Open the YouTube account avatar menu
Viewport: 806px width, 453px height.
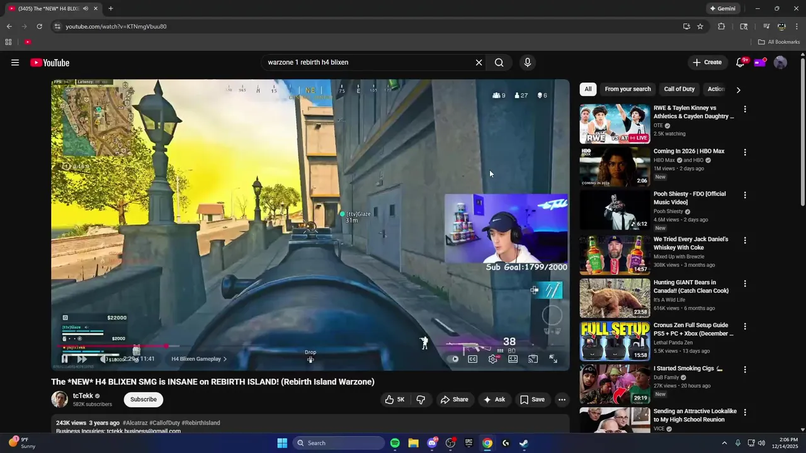pos(780,62)
